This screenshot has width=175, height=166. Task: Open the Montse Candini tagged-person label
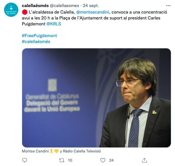(x=35, y=151)
